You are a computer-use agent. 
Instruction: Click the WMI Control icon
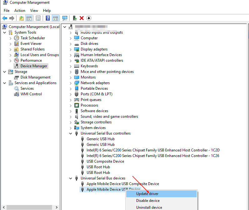17,94
